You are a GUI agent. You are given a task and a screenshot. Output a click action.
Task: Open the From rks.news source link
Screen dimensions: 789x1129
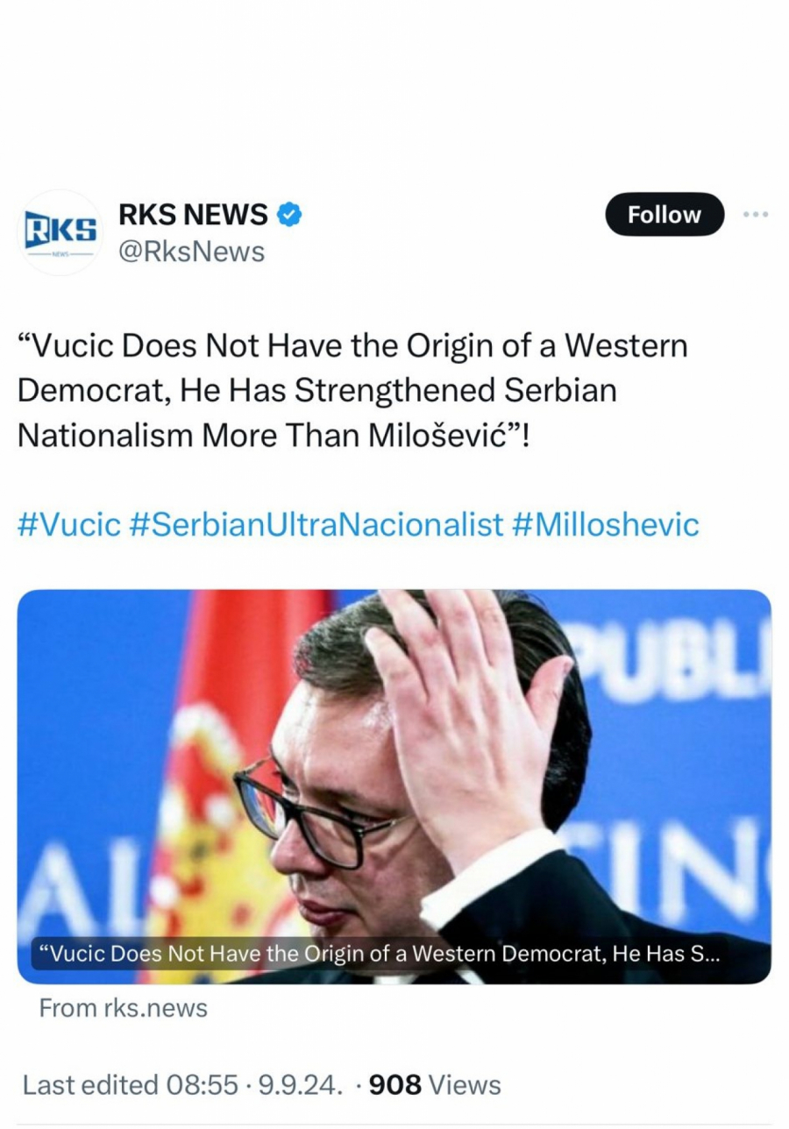click(122, 1007)
